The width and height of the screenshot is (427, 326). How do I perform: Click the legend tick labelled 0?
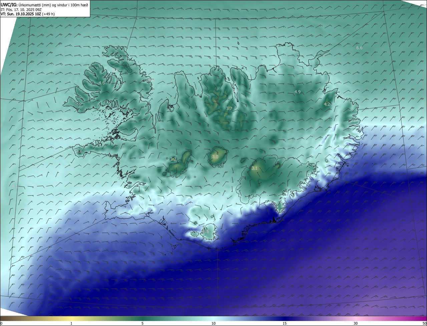pyautogui.click(x=1, y=323)
